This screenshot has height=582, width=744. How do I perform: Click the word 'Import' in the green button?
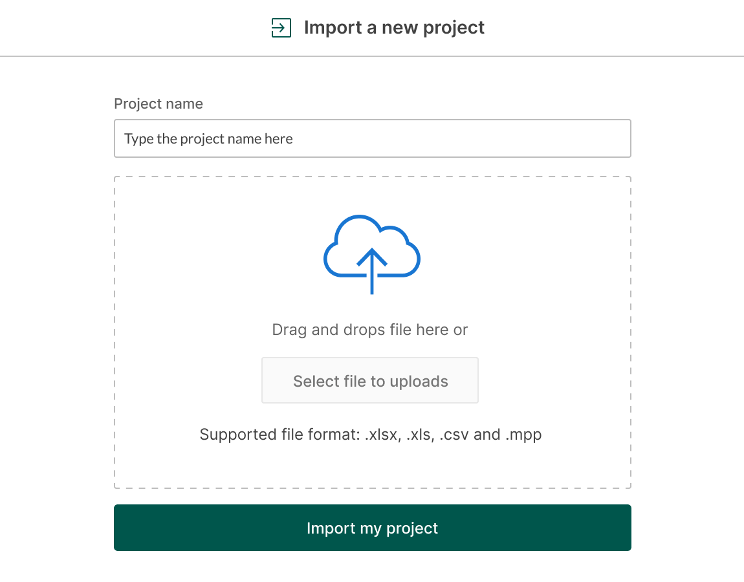point(329,528)
